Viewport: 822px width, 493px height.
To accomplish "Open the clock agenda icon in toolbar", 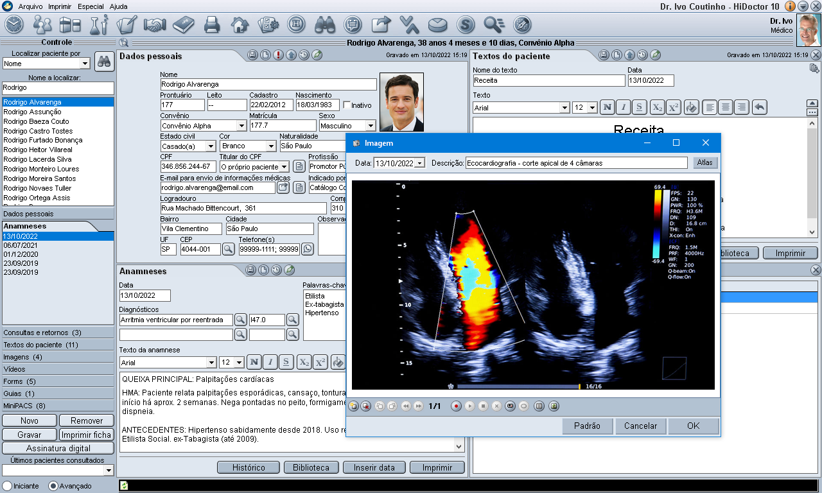I will [13, 25].
